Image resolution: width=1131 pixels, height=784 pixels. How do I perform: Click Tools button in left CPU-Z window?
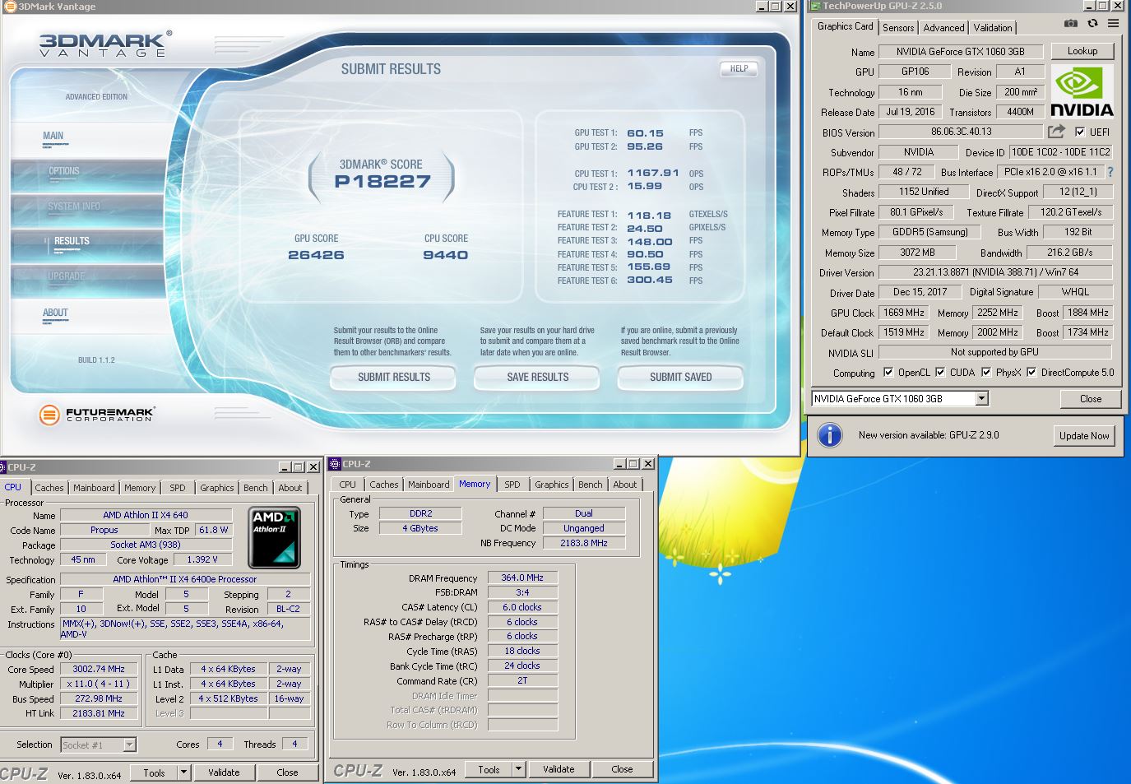click(x=155, y=772)
